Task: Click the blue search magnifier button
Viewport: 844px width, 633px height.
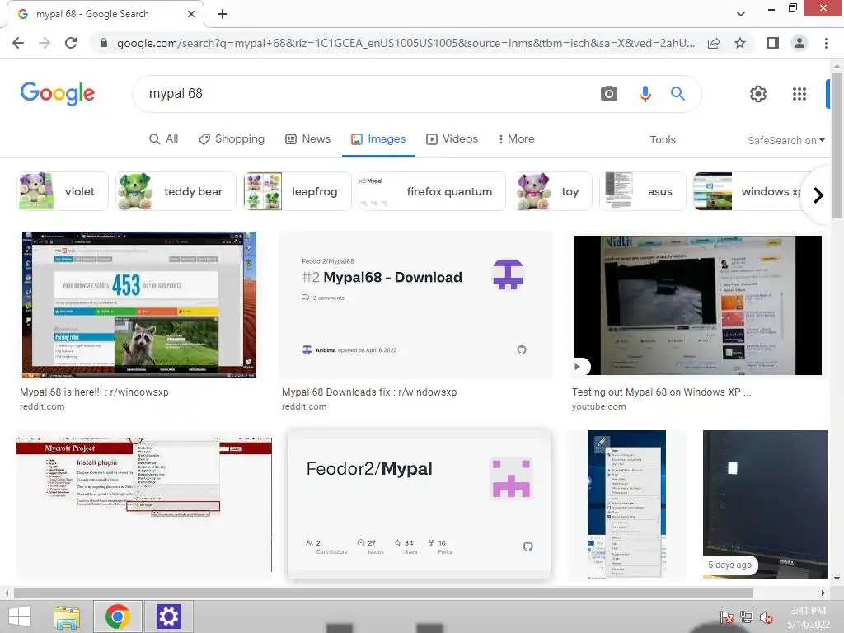Action: tap(678, 94)
